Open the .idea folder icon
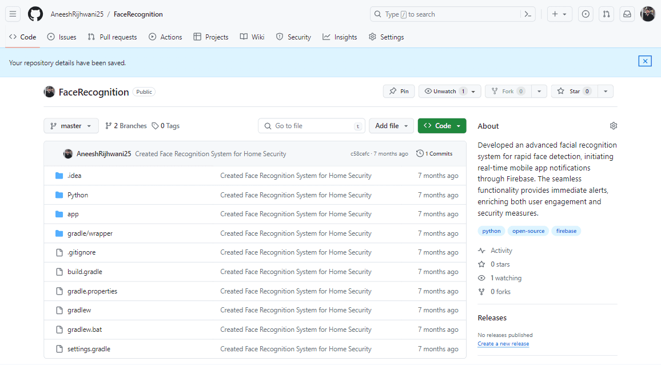 [x=59, y=176]
